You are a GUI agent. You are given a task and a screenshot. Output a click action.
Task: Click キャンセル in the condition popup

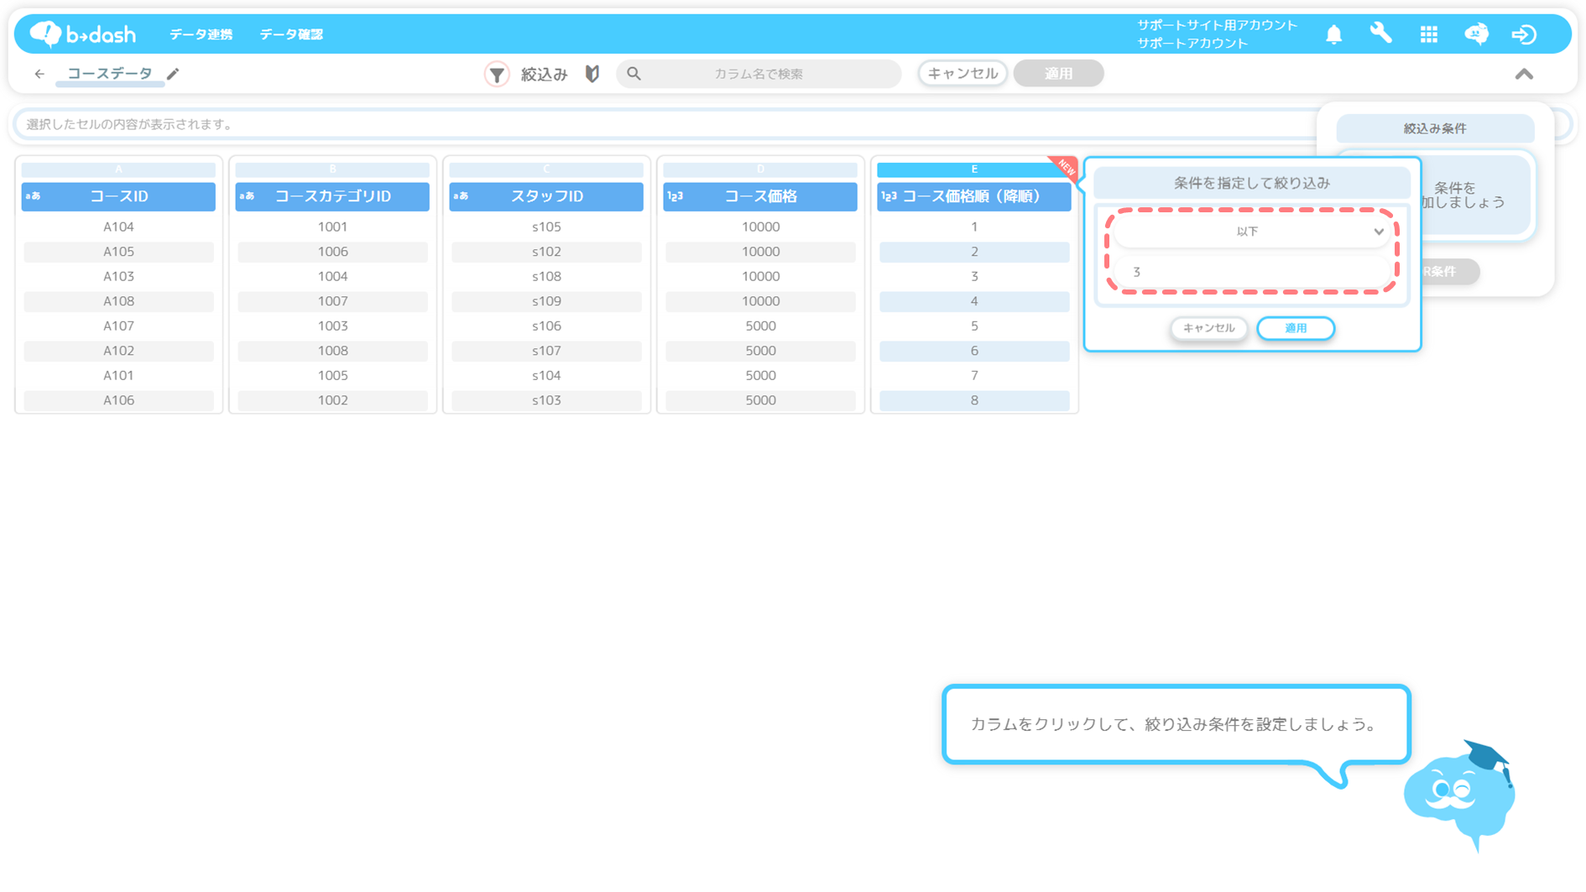coord(1208,328)
